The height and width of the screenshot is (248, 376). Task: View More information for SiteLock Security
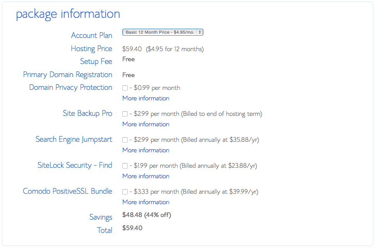145,176
